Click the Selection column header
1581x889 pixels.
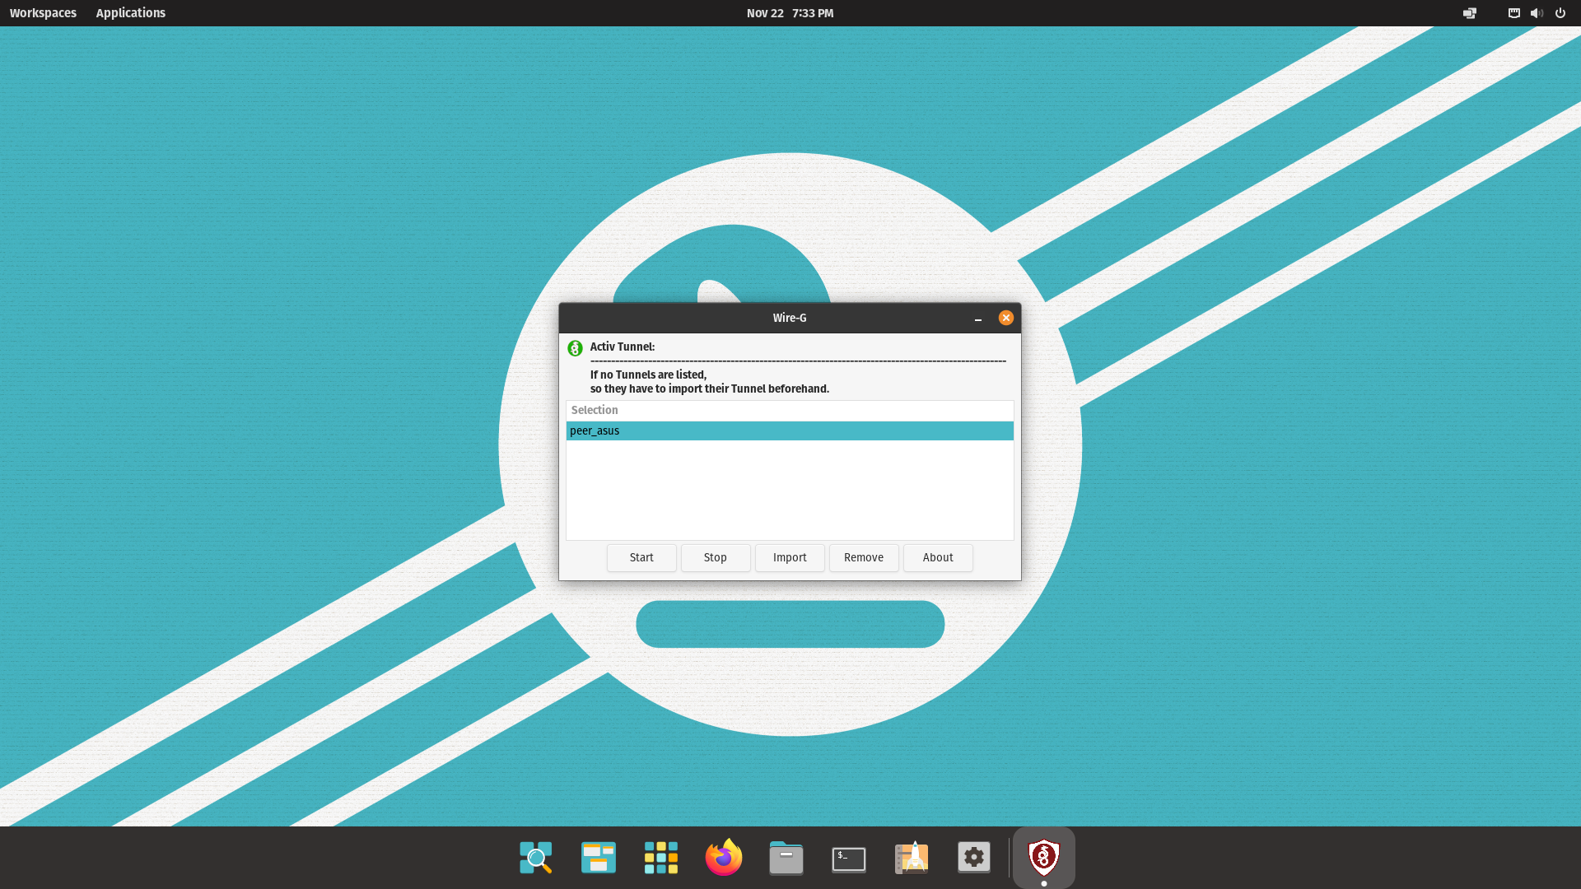click(790, 410)
